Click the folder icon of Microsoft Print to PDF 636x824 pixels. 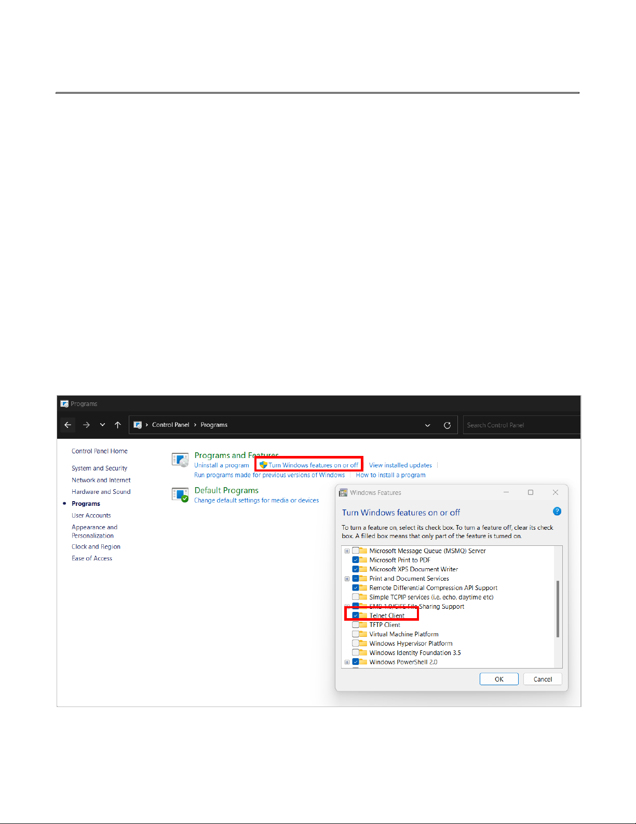(x=363, y=560)
